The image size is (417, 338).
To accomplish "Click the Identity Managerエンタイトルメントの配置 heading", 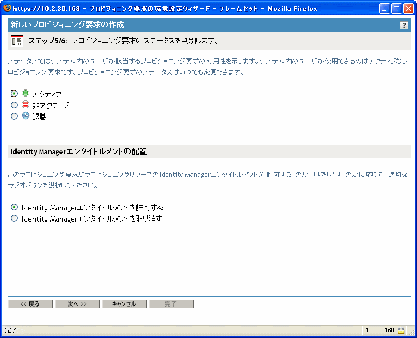I will [x=79, y=151].
